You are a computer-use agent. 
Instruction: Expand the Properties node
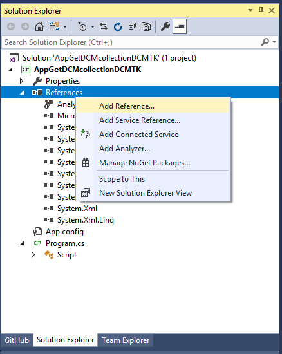pyautogui.click(x=22, y=81)
